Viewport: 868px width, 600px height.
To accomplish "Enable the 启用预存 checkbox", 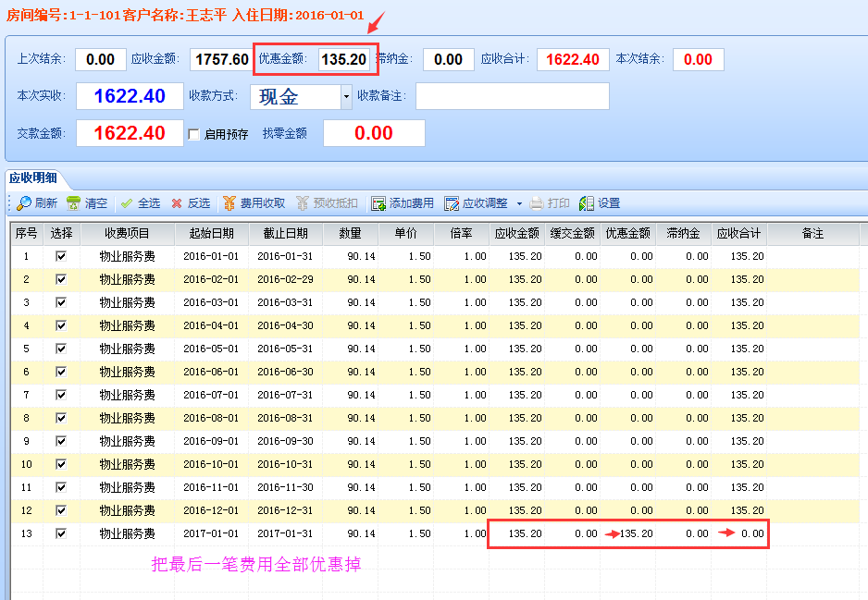I will point(193,134).
